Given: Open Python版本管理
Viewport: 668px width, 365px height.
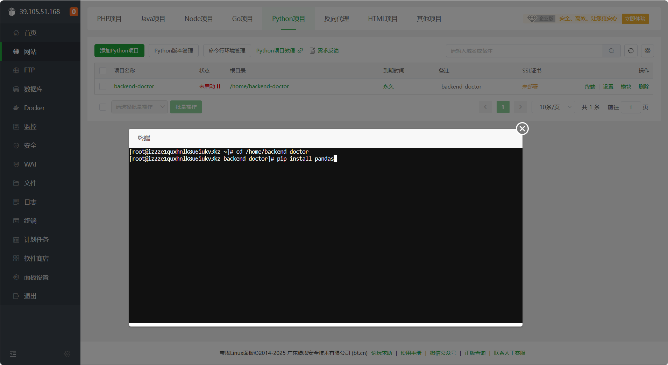Looking at the screenshot, I should 174,51.
